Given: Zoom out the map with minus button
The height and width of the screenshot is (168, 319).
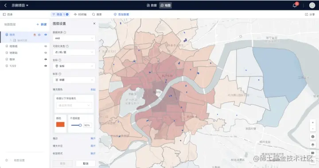Looking at the screenshot, I should [313, 129].
